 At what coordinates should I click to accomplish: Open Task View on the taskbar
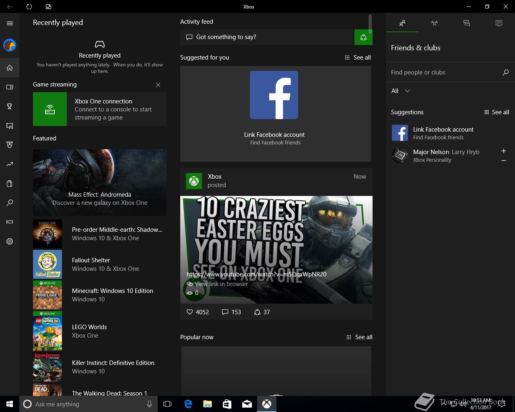[167, 404]
